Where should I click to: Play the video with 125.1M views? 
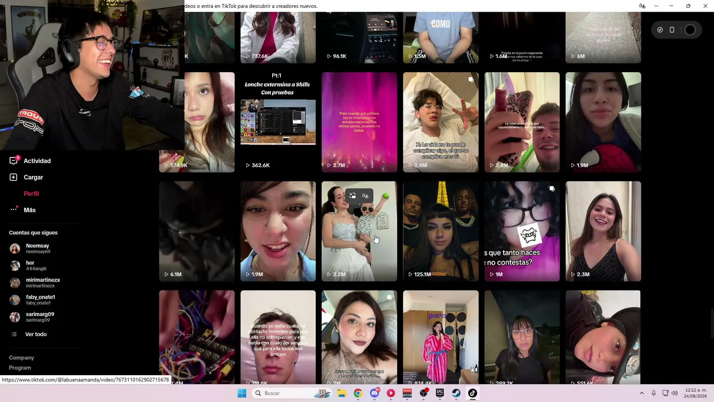point(441,231)
